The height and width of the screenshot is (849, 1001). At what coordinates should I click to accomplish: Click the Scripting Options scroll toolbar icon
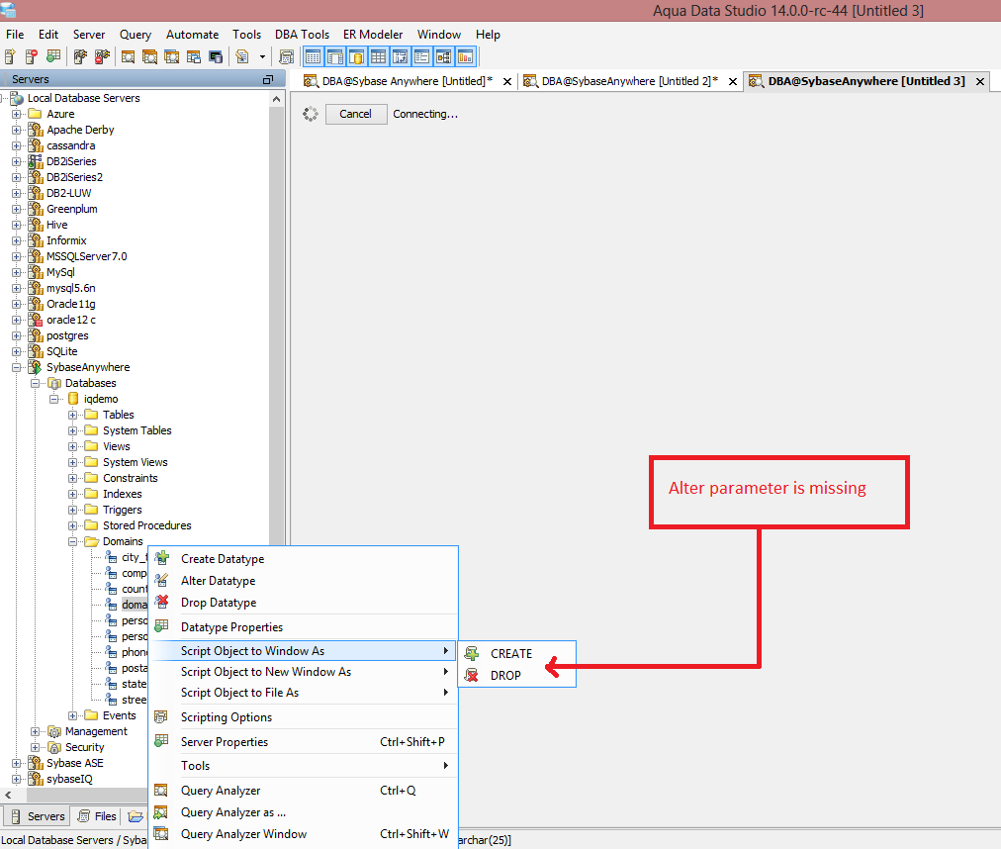coord(287,56)
